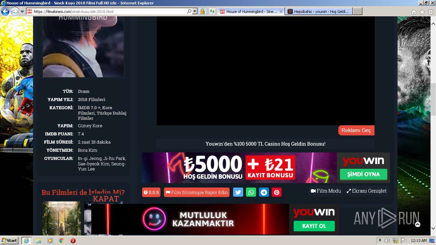Close the bottom ad with KAPAT
The width and height of the screenshot is (436, 245).
pyautogui.click(x=106, y=199)
